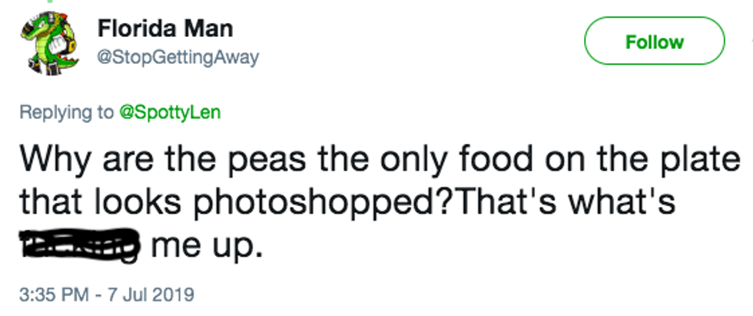Click the phrase 'me up.'
This screenshot has width=753, height=316.
click(207, 246)
